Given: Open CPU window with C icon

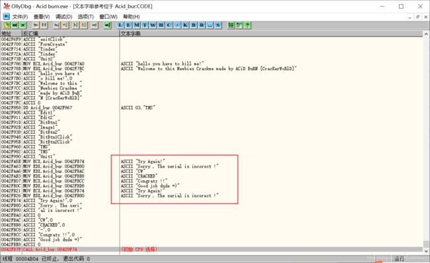Looking at the screenshot, I should click(x=169, y=25).
